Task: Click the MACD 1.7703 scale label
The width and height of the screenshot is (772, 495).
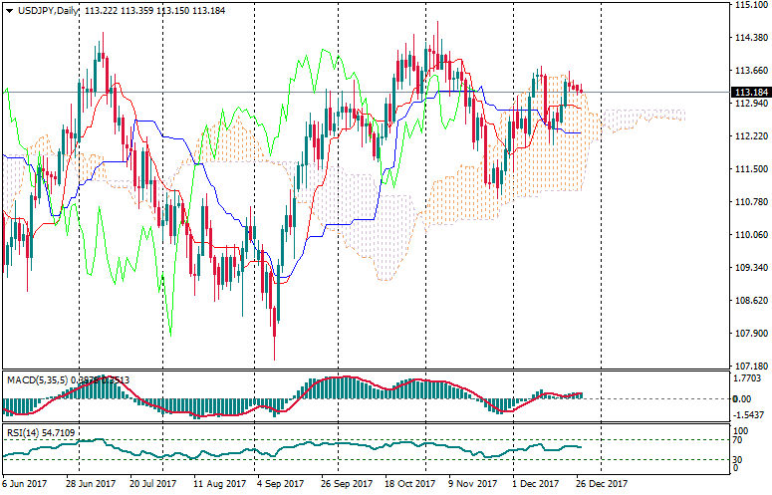Action: point(746,378)
